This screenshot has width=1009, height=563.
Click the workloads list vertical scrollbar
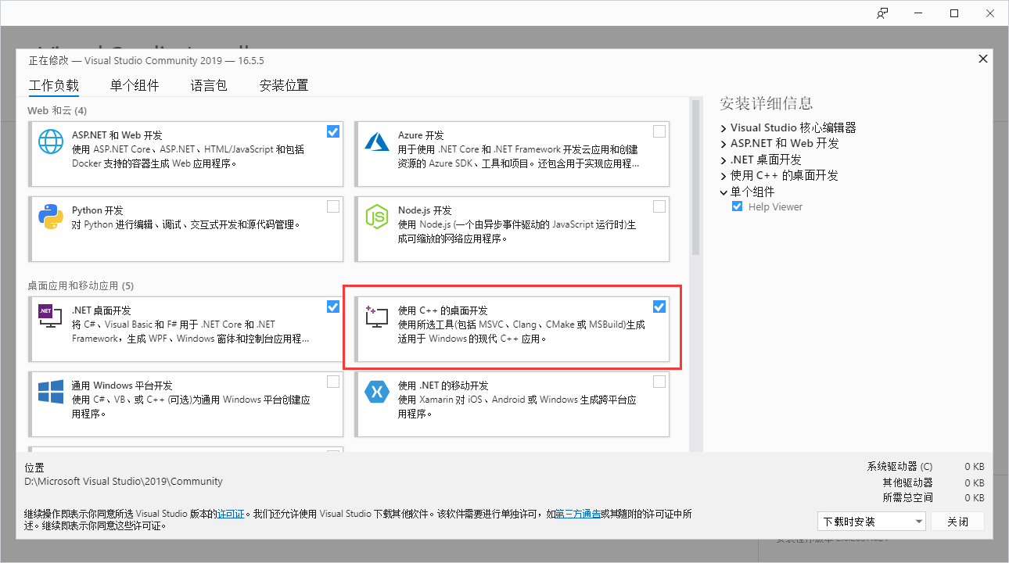(695, 178)
